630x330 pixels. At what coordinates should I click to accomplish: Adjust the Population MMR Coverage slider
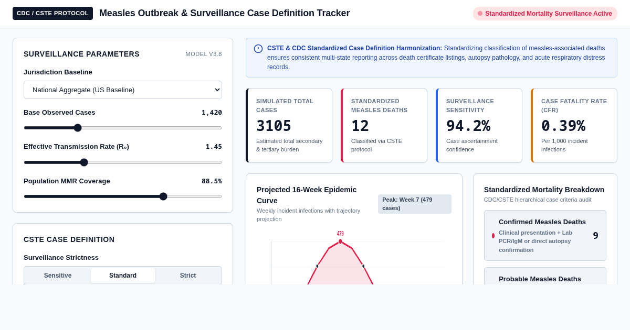pos(123,196)
